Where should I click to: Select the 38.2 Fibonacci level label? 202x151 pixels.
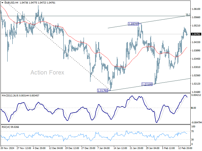tap(188, 15)
